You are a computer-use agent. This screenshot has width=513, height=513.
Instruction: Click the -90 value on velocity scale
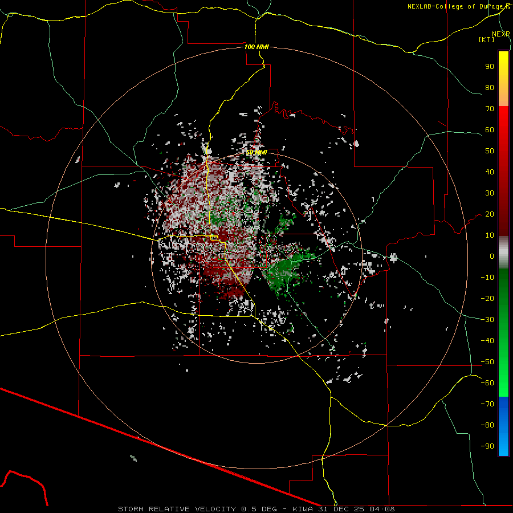click(x=487, y=446)
